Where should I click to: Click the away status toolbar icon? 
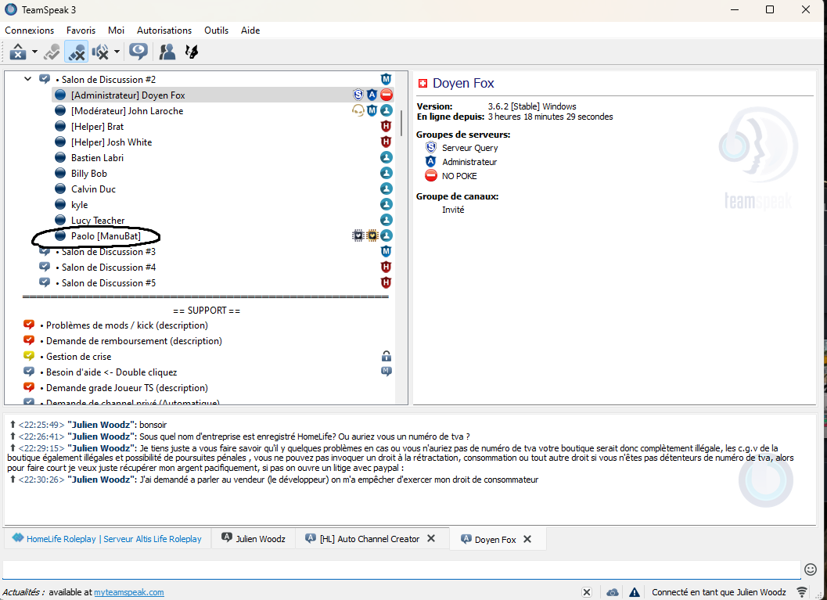18,52
